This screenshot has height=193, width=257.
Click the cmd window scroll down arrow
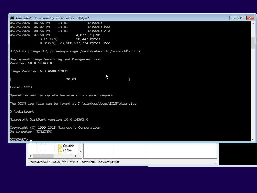253,139
